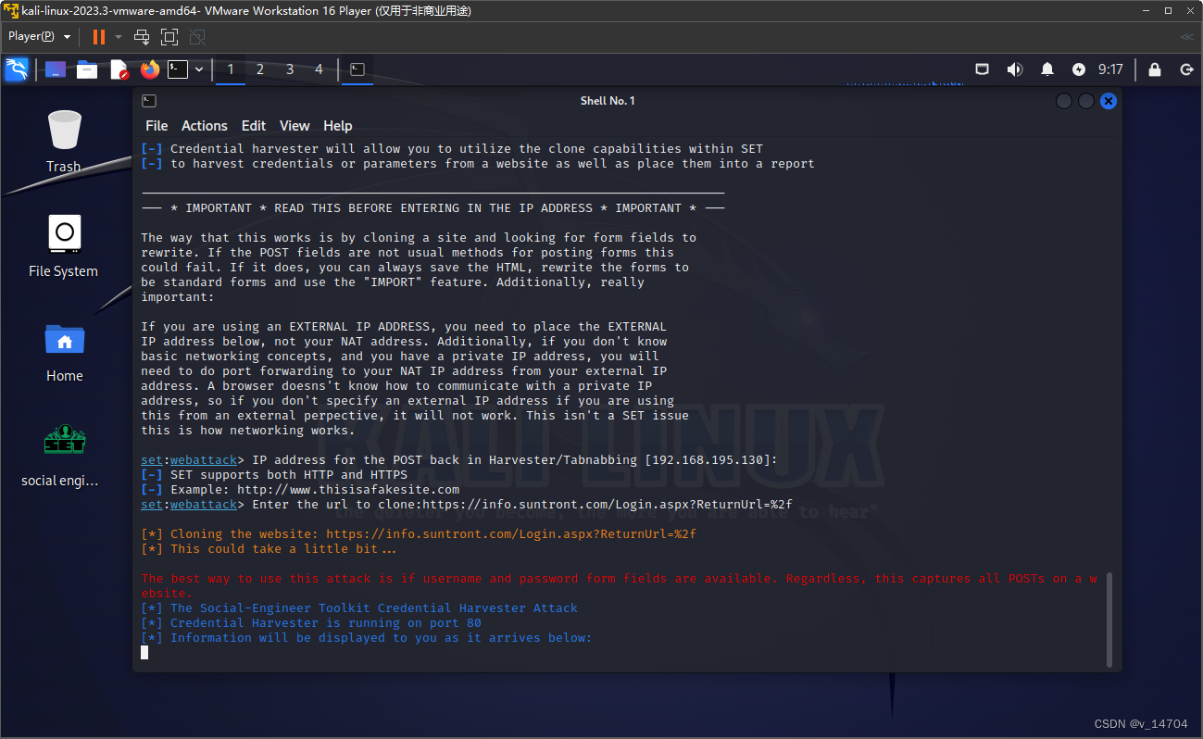This screenshot has height=739, width=1203.
Task: Switch to workspace 3
Action: click(290, 69)
